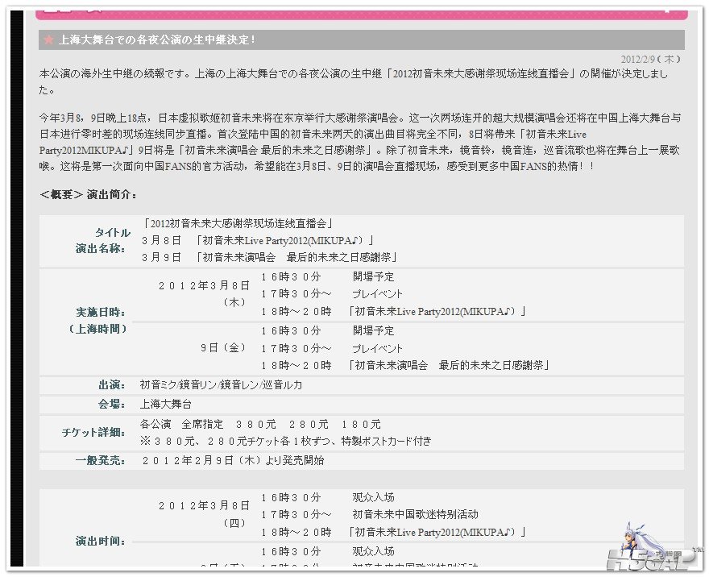The height and width of the screenshot is (577, 709).
Task: Click プレイベント in the 9日(金) block
Action: point(378,349)
